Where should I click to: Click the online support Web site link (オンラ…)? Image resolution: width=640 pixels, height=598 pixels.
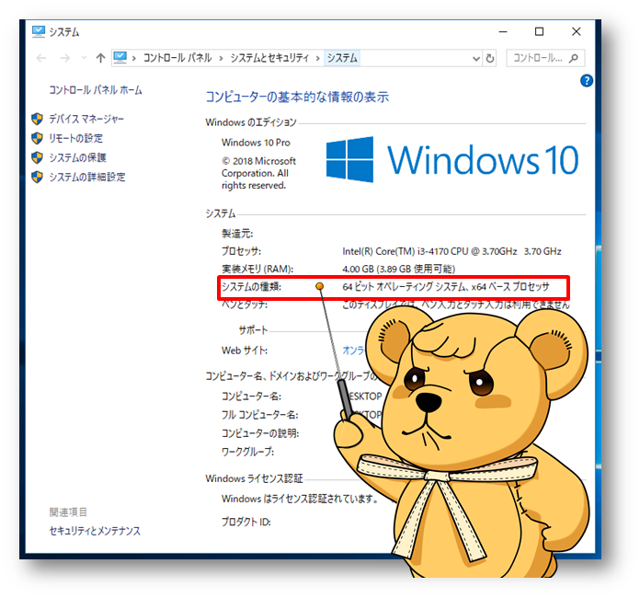point(353,351)
